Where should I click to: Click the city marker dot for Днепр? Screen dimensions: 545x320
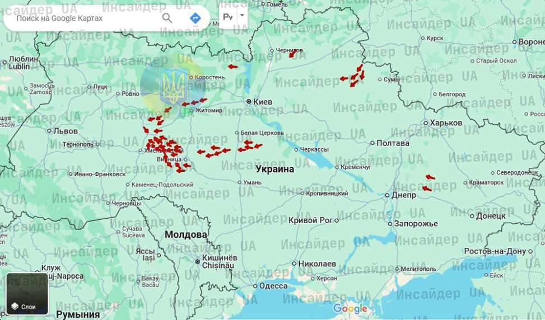click(387, 195)
